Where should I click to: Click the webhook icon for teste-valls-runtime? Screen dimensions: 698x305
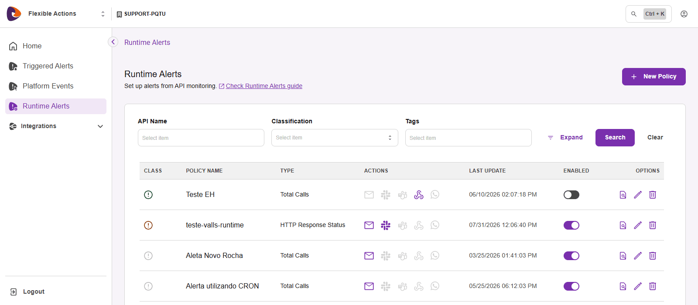tap(419, 225)
